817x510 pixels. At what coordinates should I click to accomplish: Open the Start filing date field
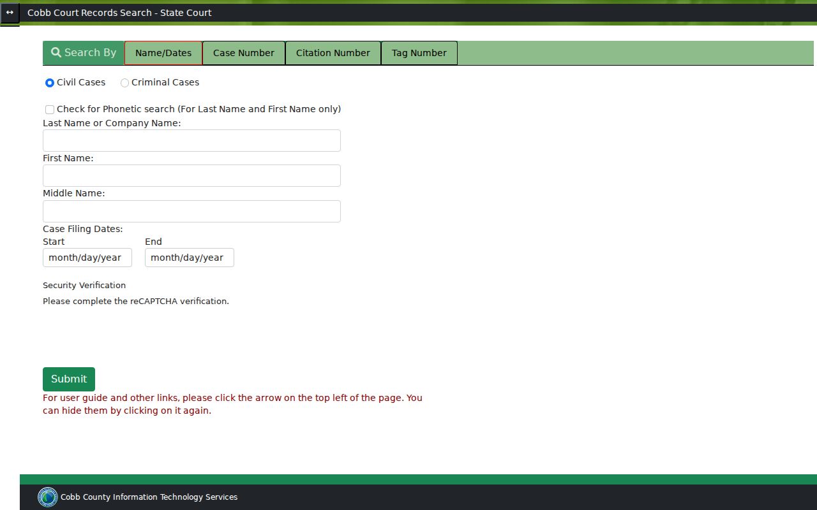[87, 258]
